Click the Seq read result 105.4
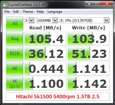The width and height of the screenshot is (115, 105). click(x=45, y=39)
